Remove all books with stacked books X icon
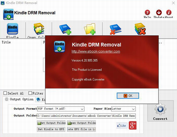This screenshot has width=177, height=137. click(x=140, y=29)
